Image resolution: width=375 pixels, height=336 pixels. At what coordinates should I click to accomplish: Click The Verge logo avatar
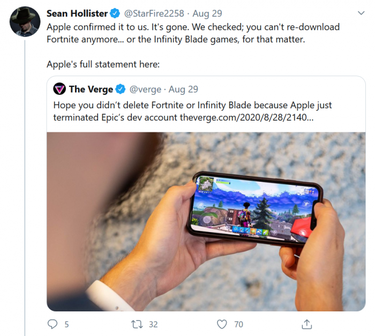click(59, 89)
